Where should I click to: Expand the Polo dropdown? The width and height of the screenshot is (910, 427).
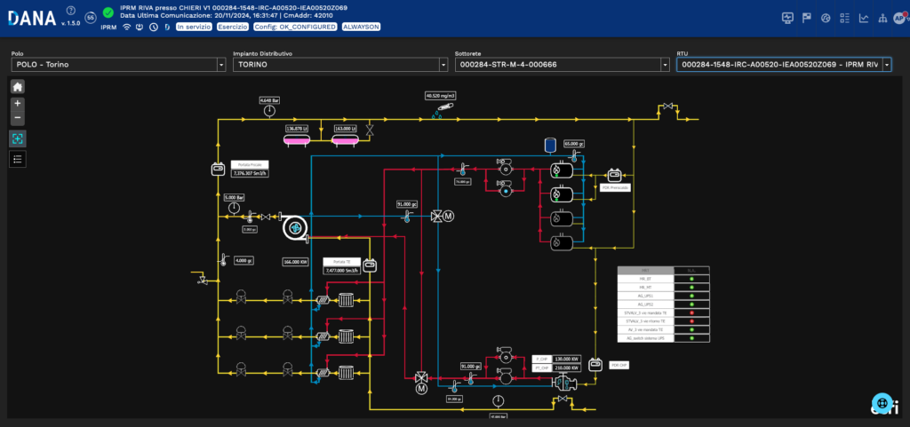click(221, 65)
